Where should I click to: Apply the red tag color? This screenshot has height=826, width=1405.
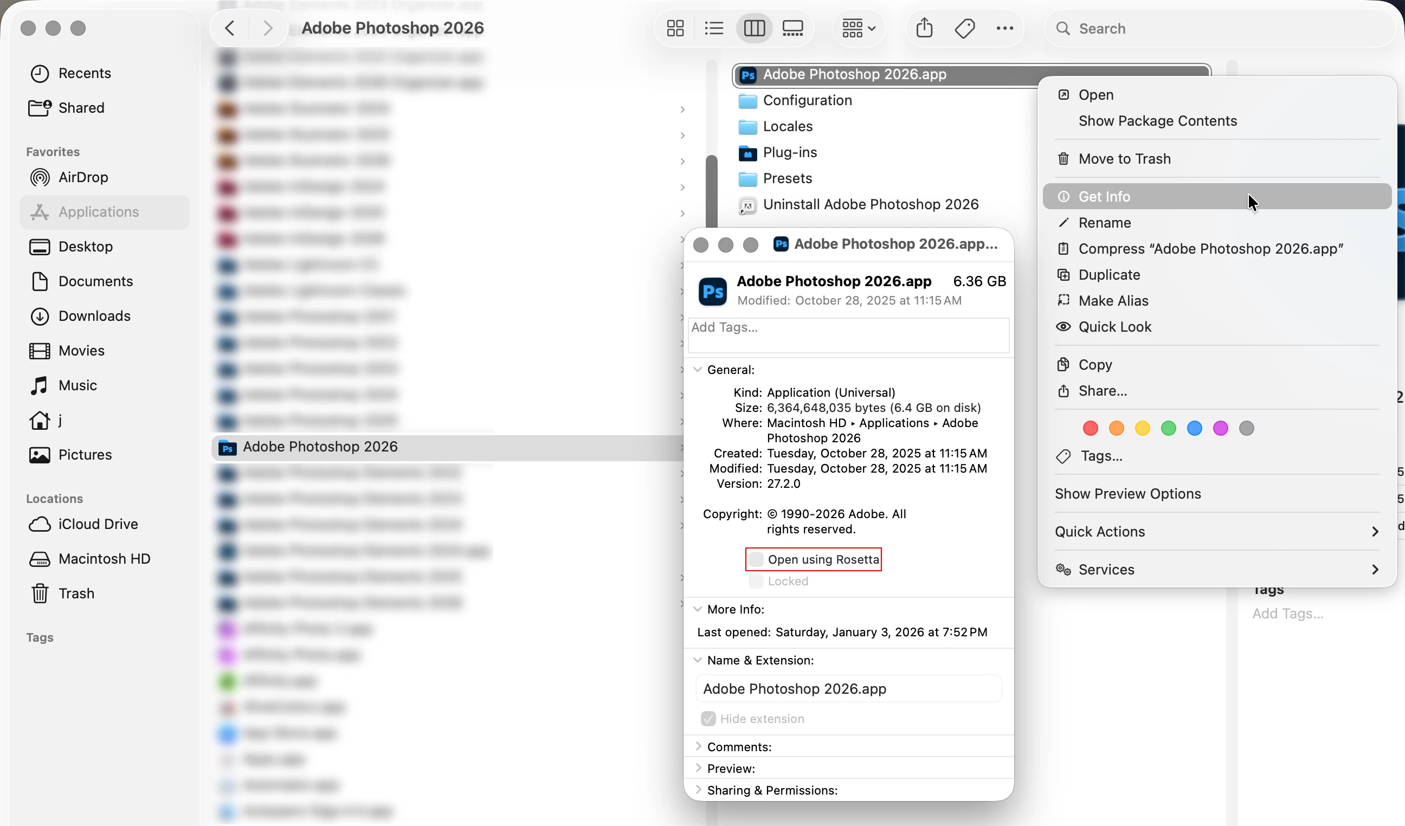(x=1090, y=428)
